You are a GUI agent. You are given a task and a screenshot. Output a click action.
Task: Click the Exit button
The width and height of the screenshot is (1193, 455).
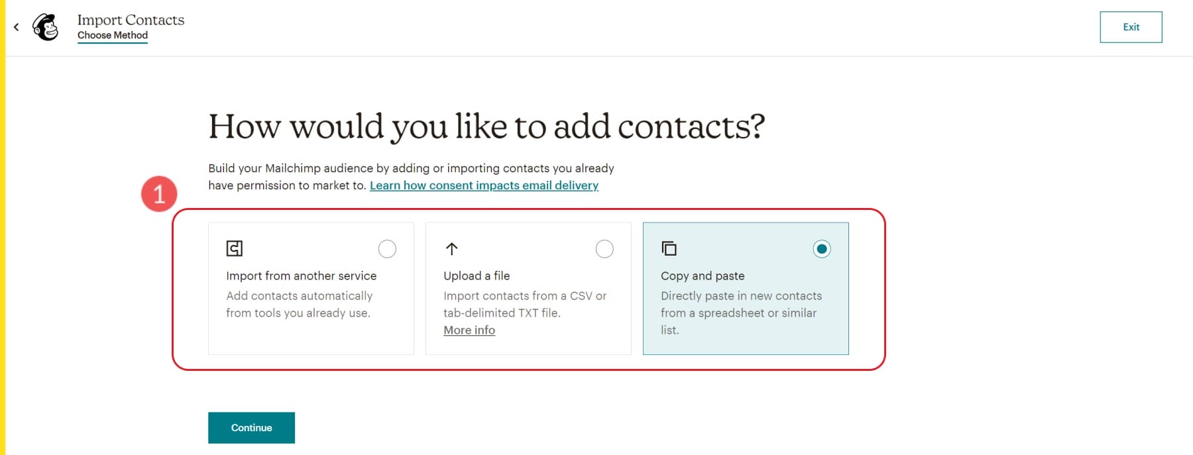point(1131,26)
